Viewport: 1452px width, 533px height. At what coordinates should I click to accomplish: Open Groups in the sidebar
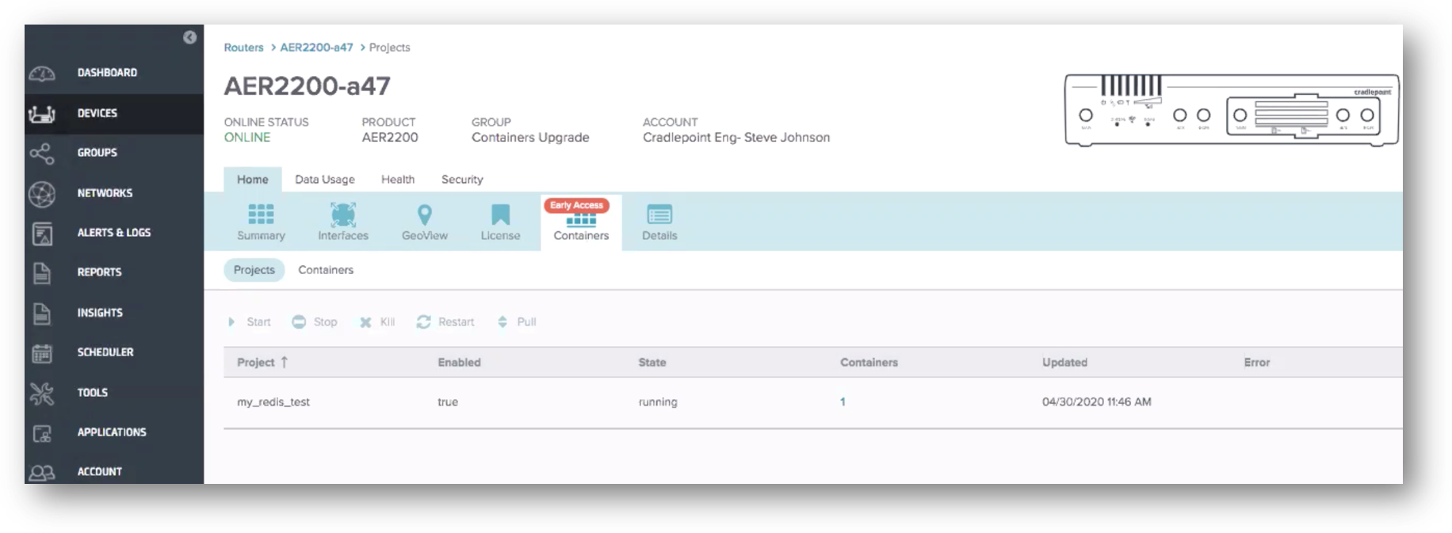click(x=97, y=153)
